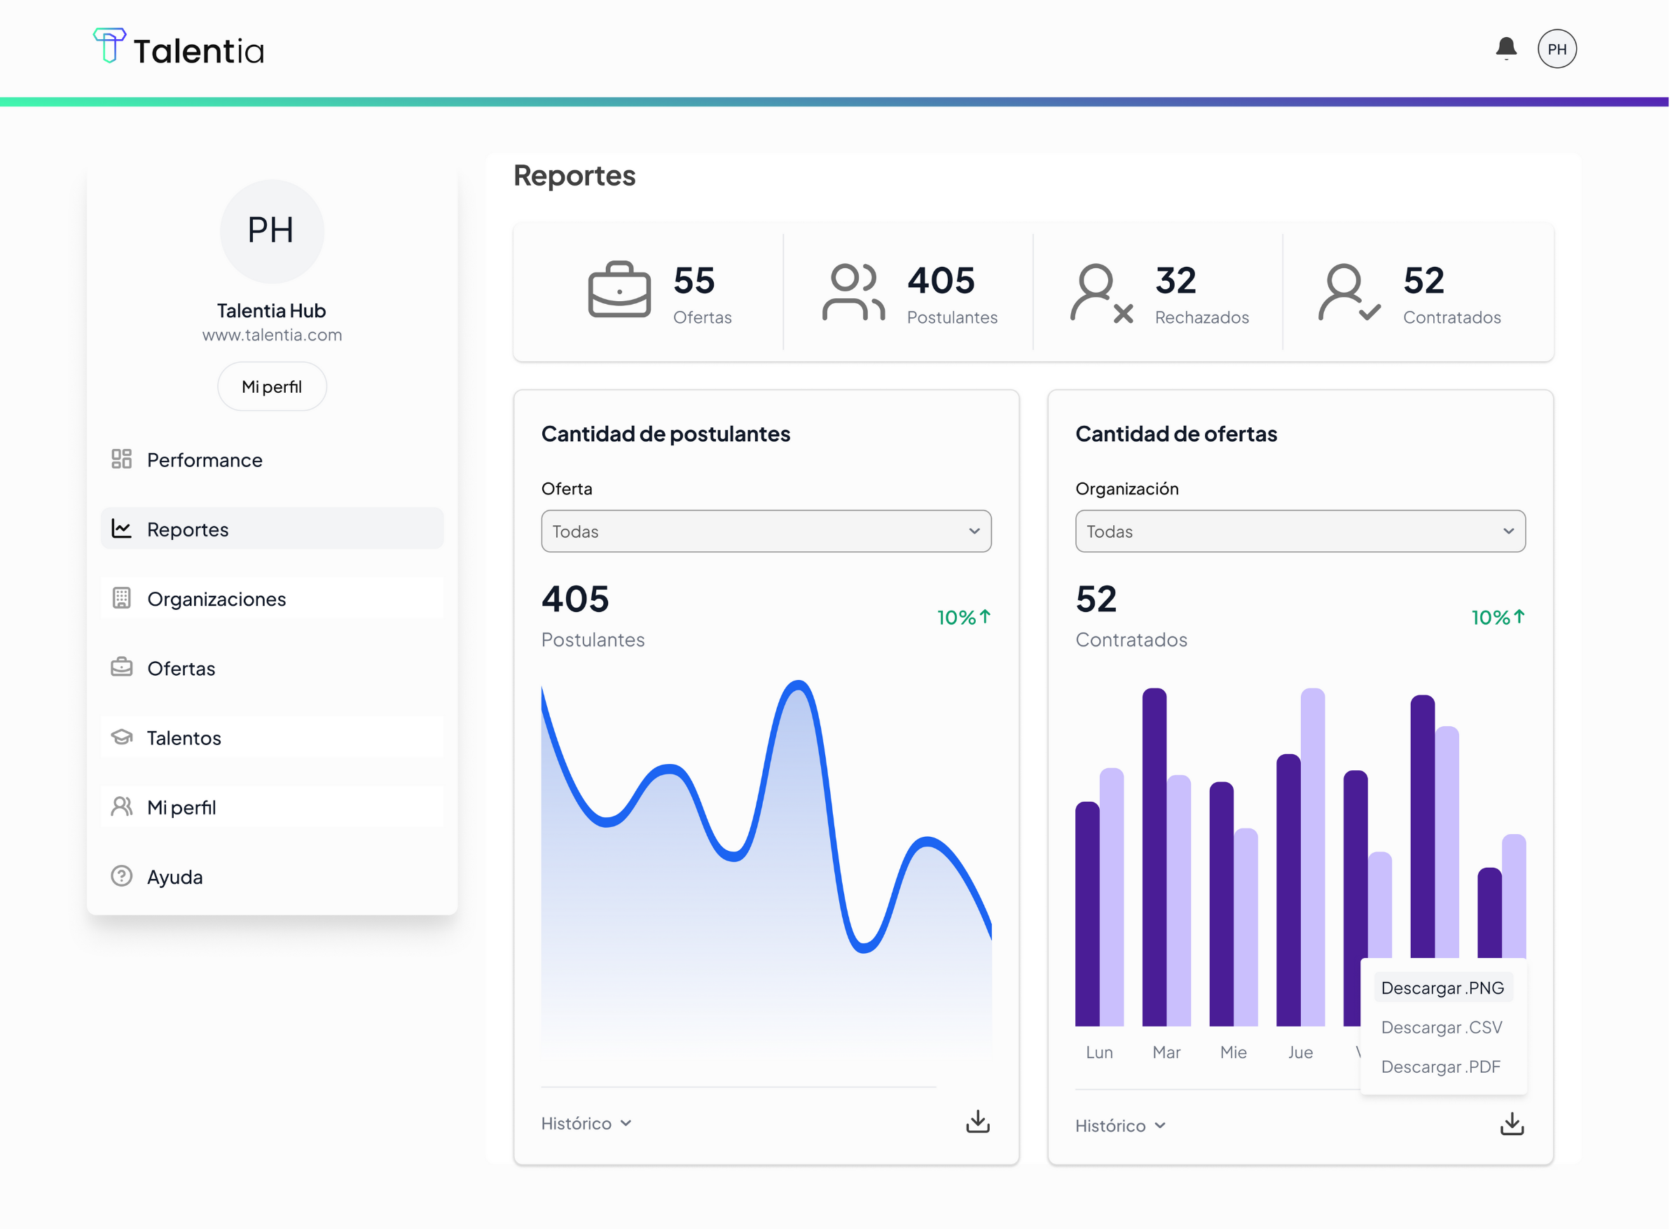The width and height of the screenshot is (1670, 1229).
Task: Click the Mi perfil button
Action: click(272, 385)
